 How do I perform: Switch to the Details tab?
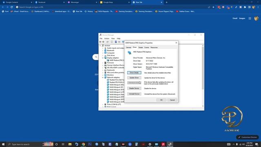click(x=141, y=47)
